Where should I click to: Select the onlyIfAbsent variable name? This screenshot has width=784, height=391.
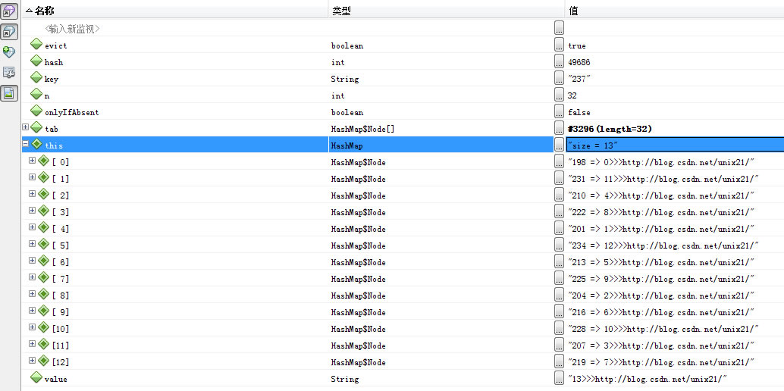(71, 112)
